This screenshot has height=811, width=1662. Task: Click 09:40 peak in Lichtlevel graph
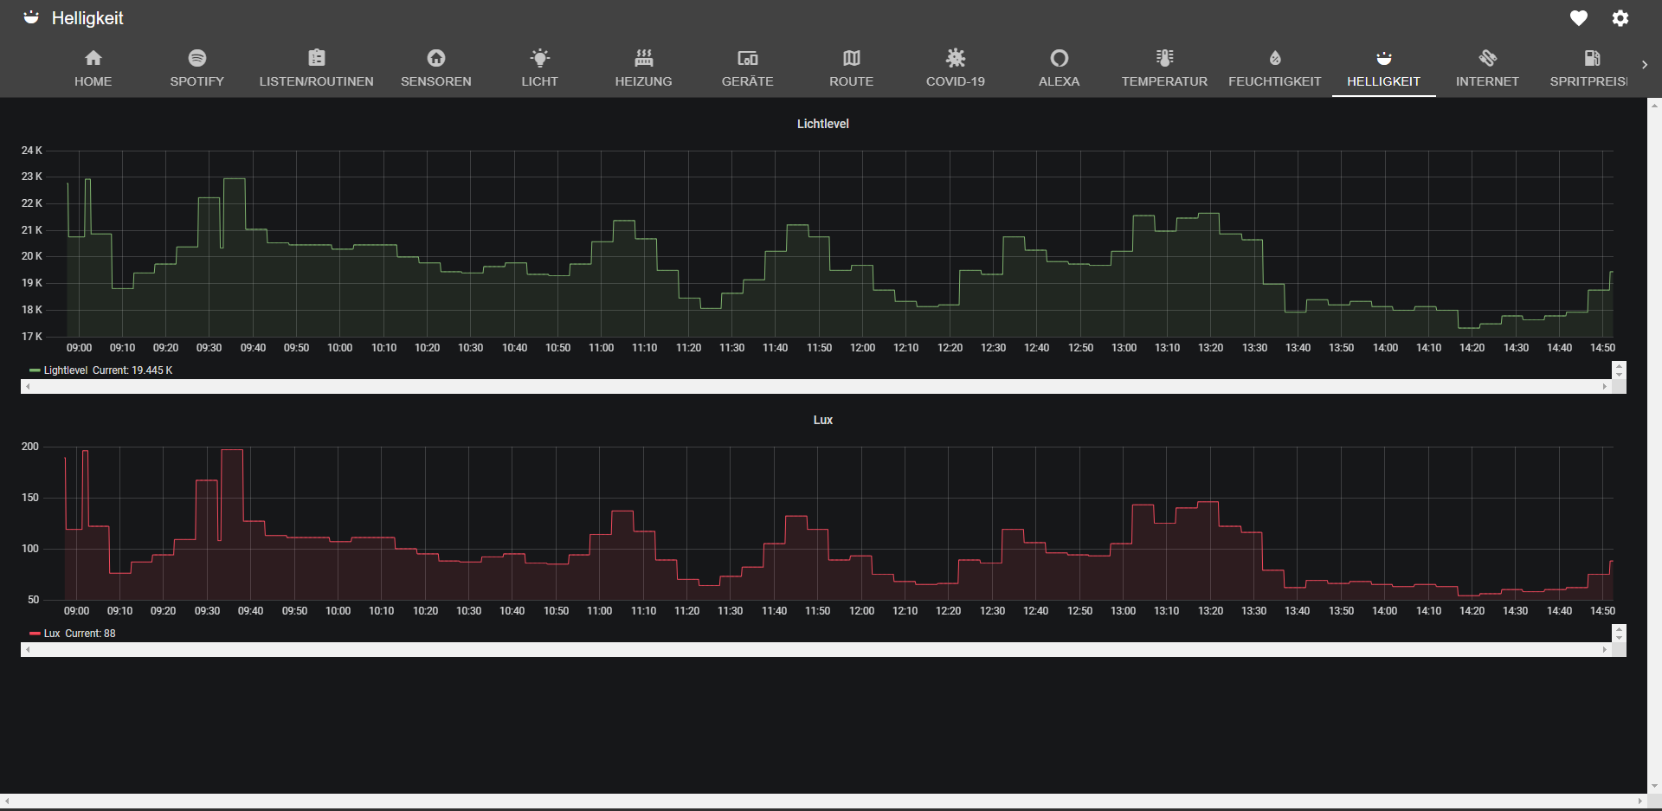234,179
